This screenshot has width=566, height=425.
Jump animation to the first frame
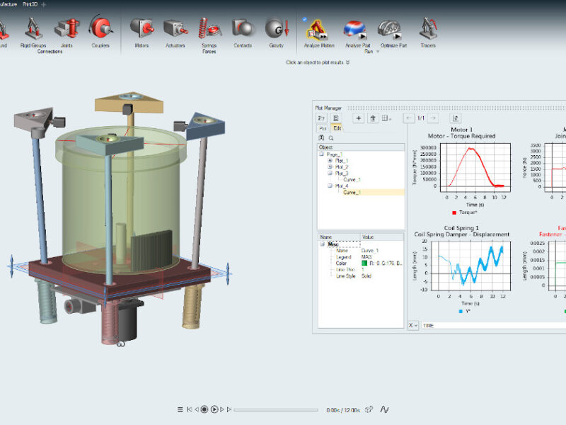(190, 409)
